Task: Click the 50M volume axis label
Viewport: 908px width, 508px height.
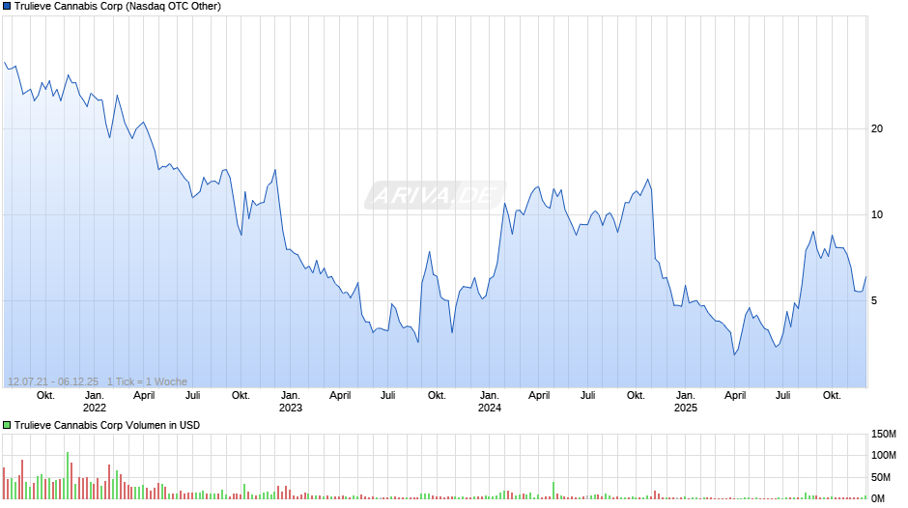Action: 881,477
